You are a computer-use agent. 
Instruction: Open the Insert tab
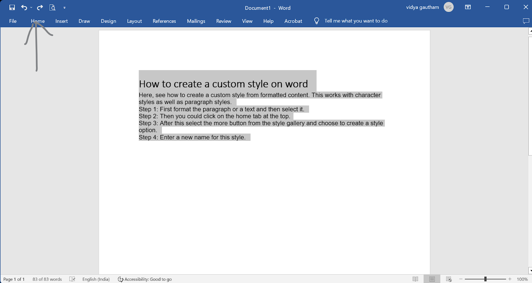(x=62, y=21)
